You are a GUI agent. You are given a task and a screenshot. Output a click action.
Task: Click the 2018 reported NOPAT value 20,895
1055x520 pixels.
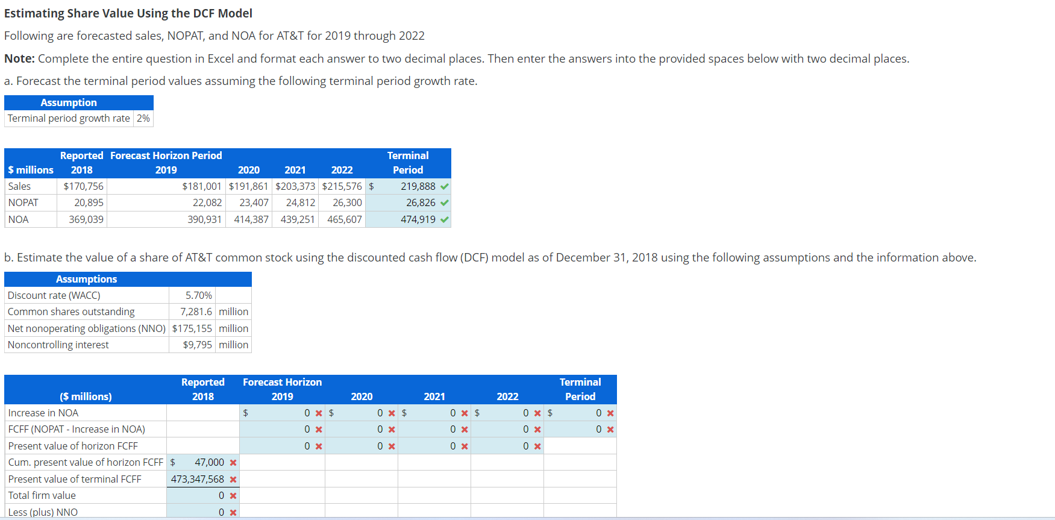click(x=89, y=202)
